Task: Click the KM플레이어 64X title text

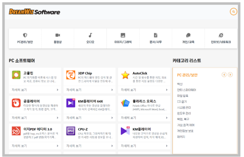Action: [90, 101]
